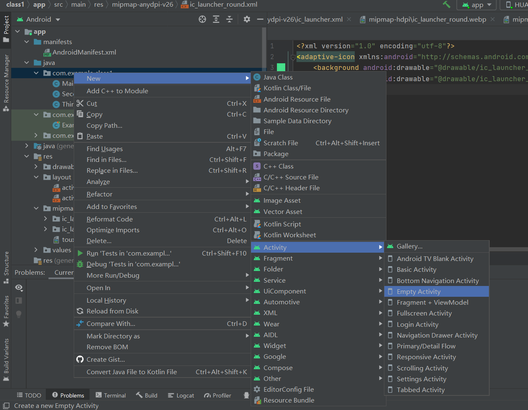Click the collapse all icon in Project panel
This screenshot has width=528, height=410.
pos(229,19)
